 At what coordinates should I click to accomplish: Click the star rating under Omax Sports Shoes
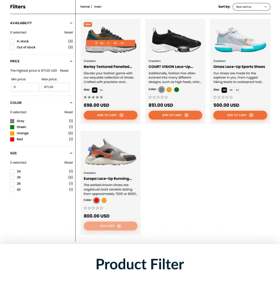coord(223,97)
